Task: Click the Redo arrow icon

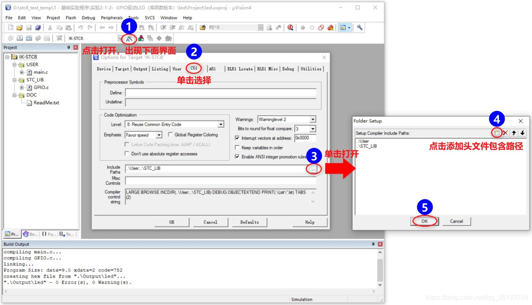Action: coord(90,28)
